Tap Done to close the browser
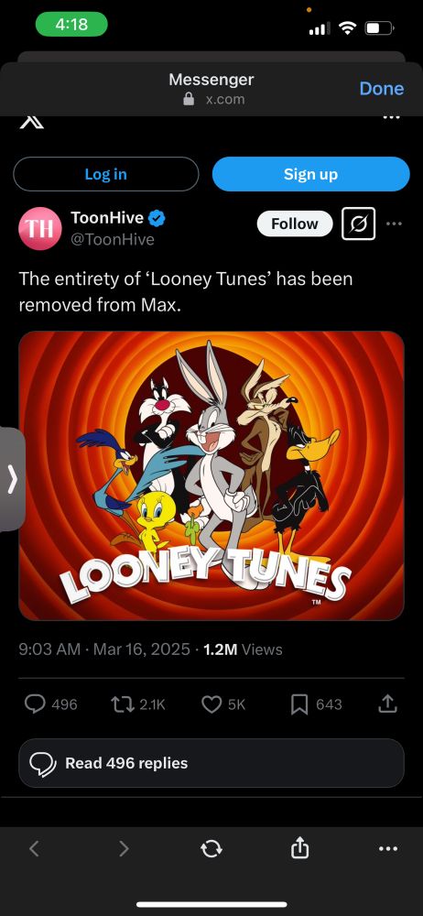423x916 pixels. point(382,88)
